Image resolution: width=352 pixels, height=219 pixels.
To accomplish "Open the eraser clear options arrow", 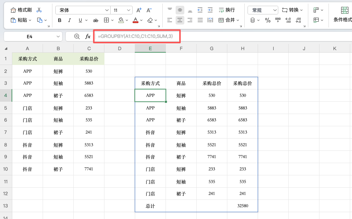I will (156, 21).
